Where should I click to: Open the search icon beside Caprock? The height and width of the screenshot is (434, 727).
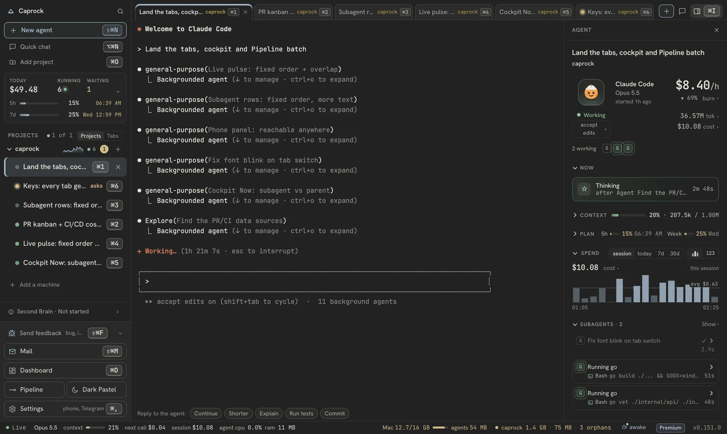(120, 11)
